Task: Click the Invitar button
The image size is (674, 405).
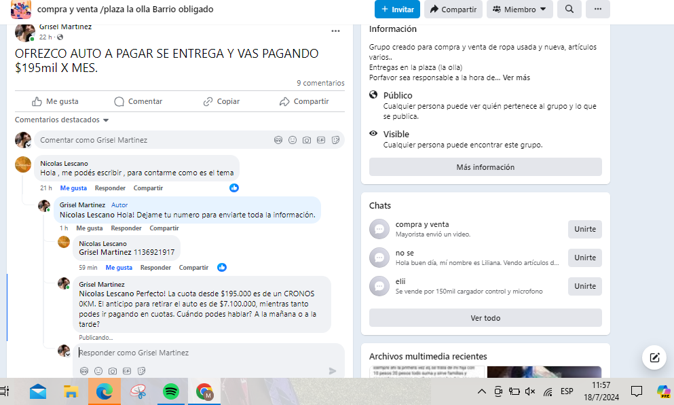Action: [397, 10]
